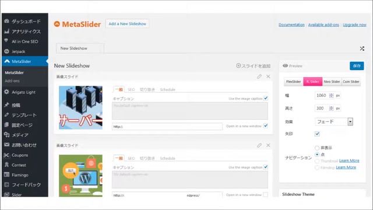Image resolution: width=373 pixels, height=210 pixels.
Task: Click the shuffle icon beside slideshow tabs
Action: tap(362, 48)
